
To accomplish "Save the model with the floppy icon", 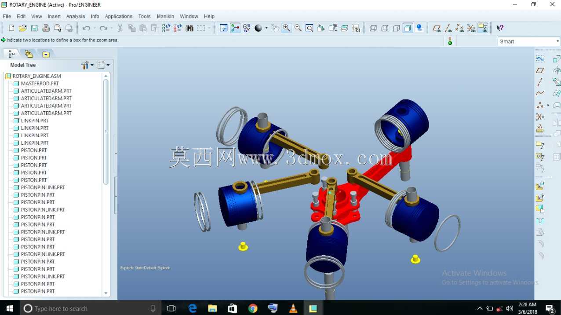I will coord(34,28).
